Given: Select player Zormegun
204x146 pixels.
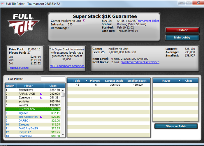Looking at the screenshot, I should [x=33, y=98].
